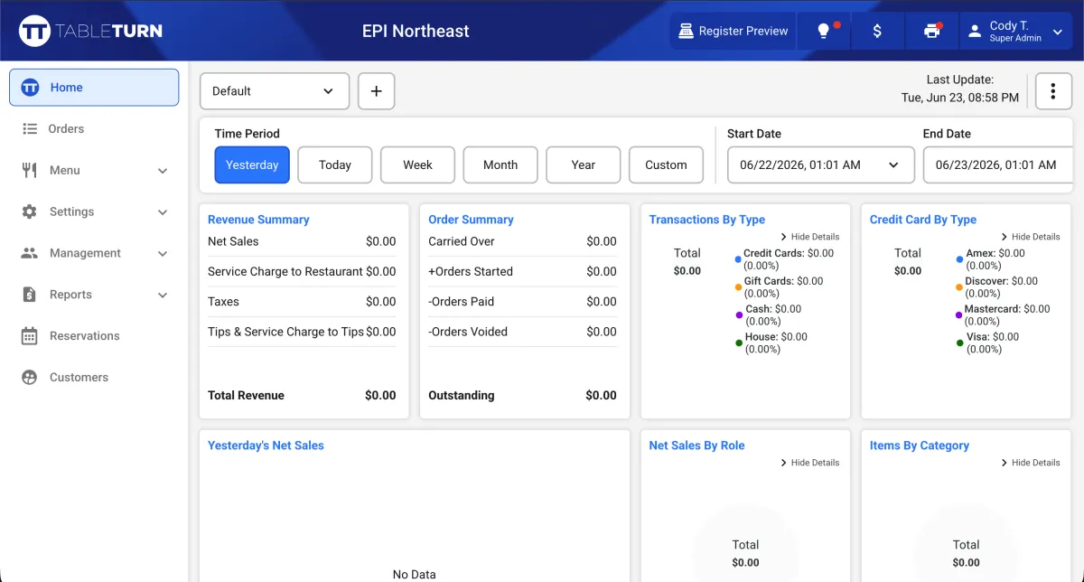
Task: Select the Today time period
Action: [335, 165]
